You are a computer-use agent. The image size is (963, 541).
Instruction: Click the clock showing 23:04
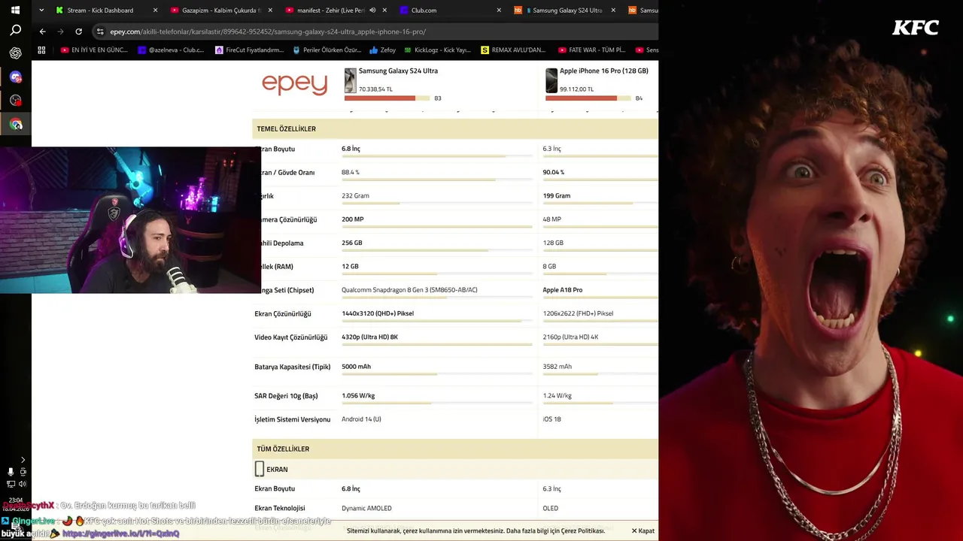coord(16,500)
